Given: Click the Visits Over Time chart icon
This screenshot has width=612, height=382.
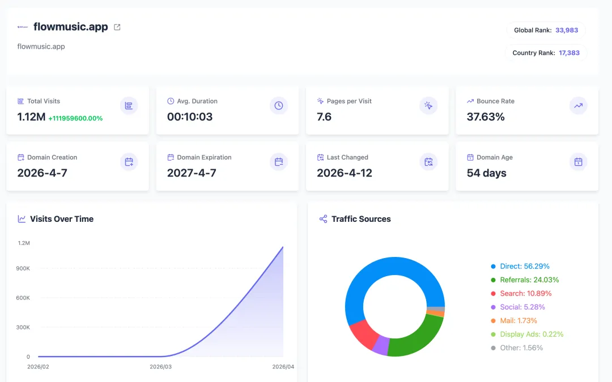Looking at the screenshot, I should (x=22, y=219).
